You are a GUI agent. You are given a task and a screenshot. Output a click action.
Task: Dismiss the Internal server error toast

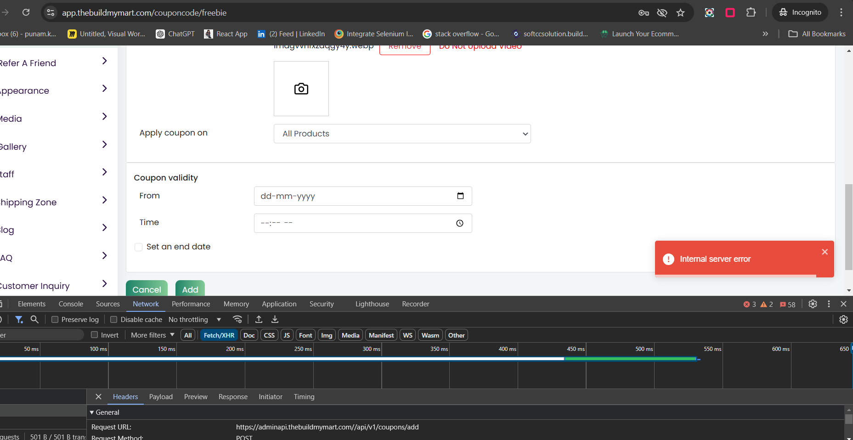[825, 252]
